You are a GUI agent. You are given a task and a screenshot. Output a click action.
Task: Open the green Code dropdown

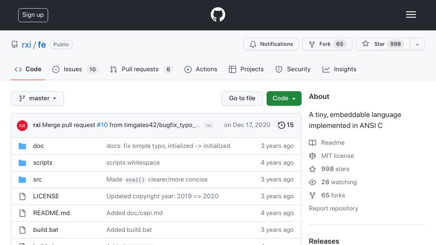click(x=284, y=98)
